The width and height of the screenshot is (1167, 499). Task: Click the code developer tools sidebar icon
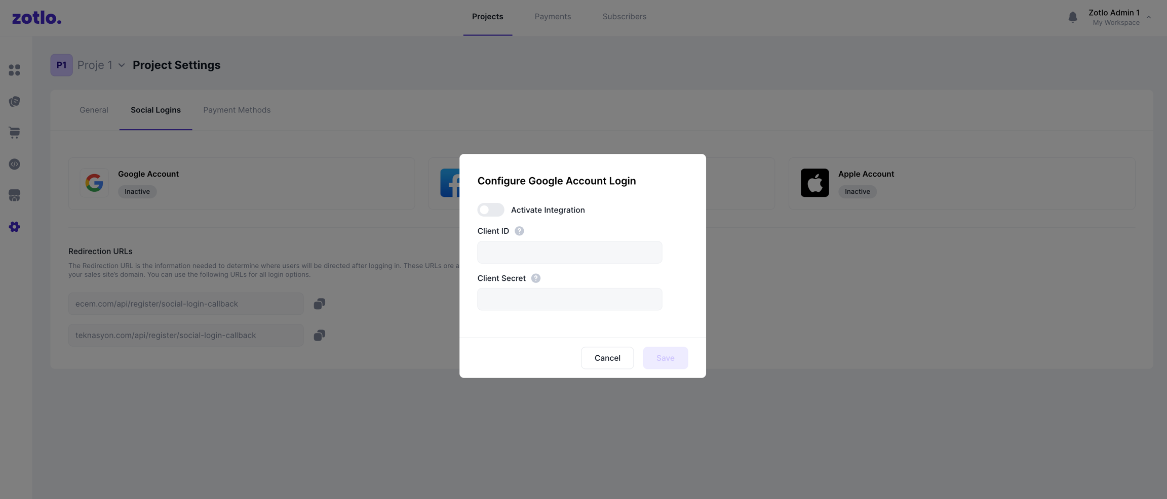pyautogui.click(x=14, y=164)
